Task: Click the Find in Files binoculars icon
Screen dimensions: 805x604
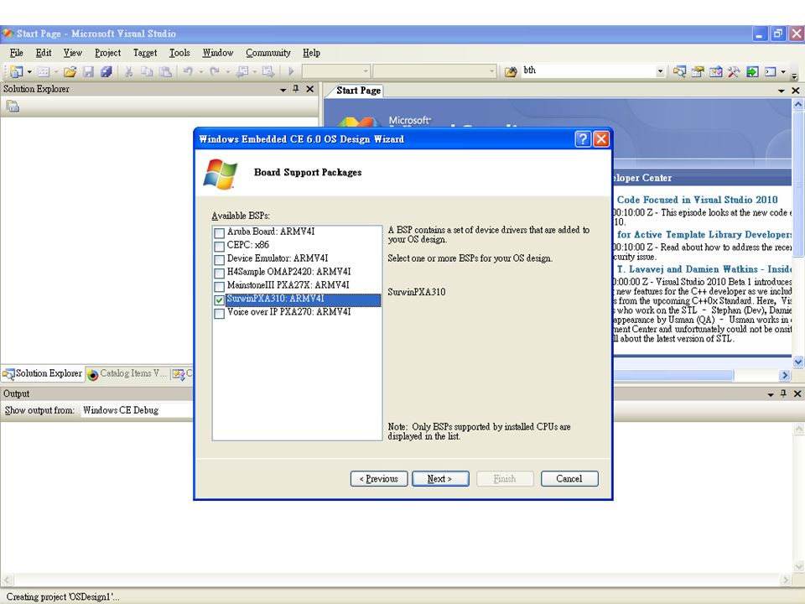Action: tap(511, 71)
